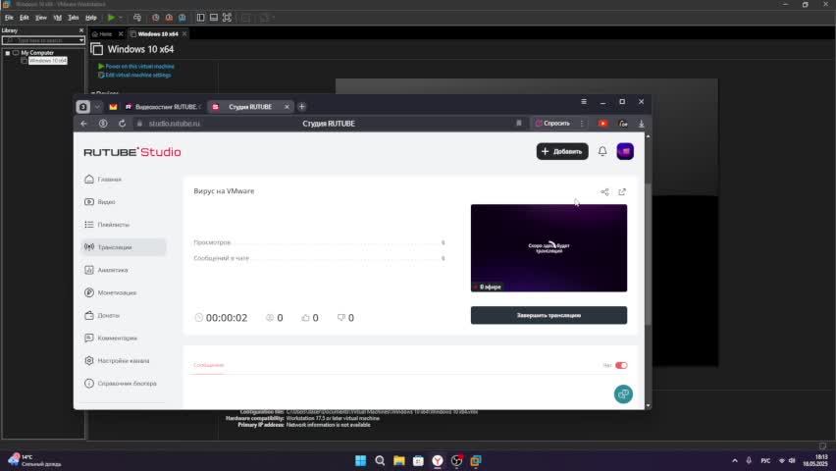This screenshot has height=471, width=836.
Task: Click the Library search input field
Action: [x=40, y=40]
